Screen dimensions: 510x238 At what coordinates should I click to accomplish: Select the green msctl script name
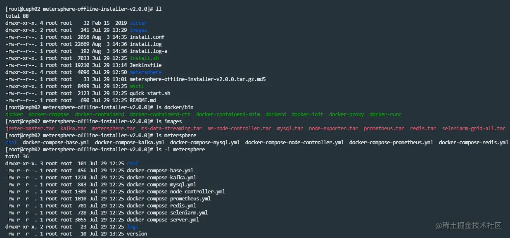pos(137,86)
